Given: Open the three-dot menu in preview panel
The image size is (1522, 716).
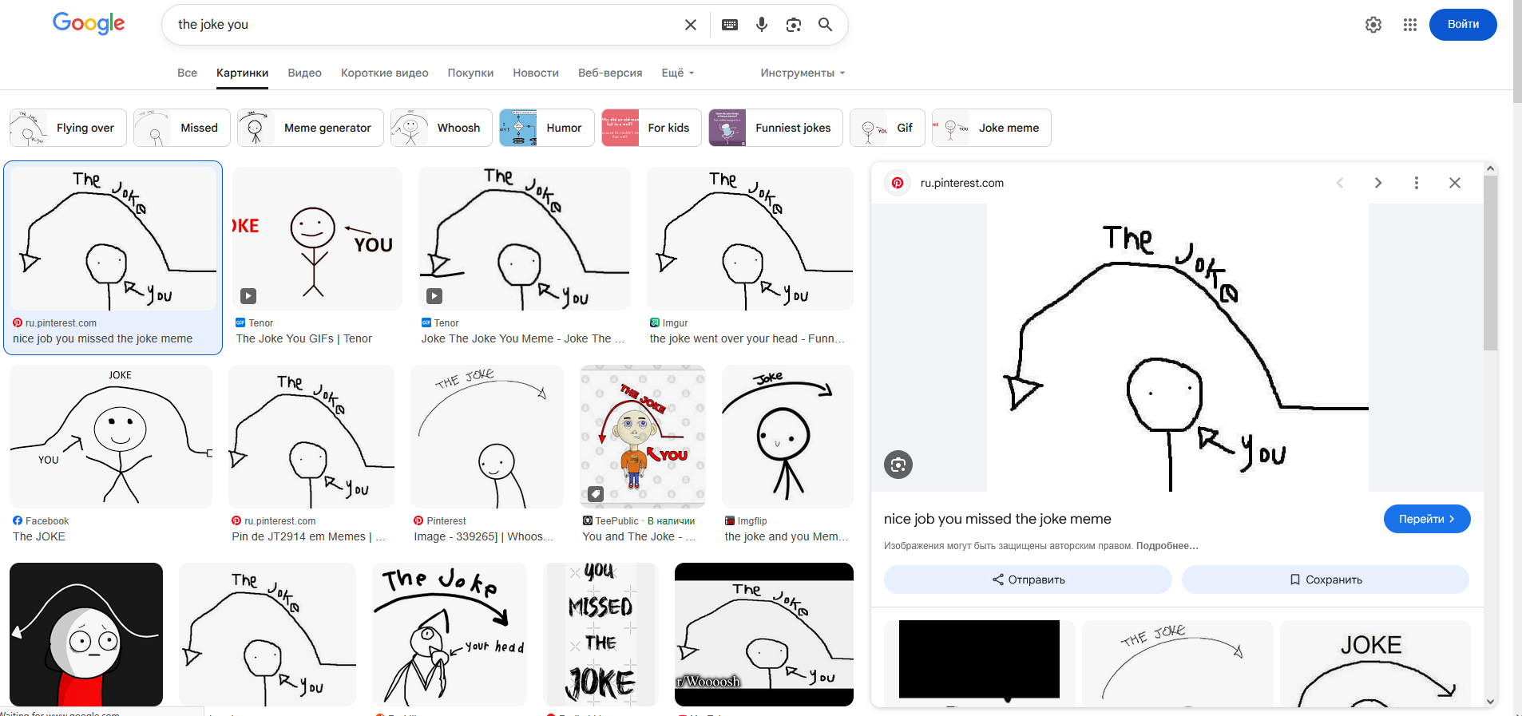Looking at the screenshot, I should pos(1417,183).
